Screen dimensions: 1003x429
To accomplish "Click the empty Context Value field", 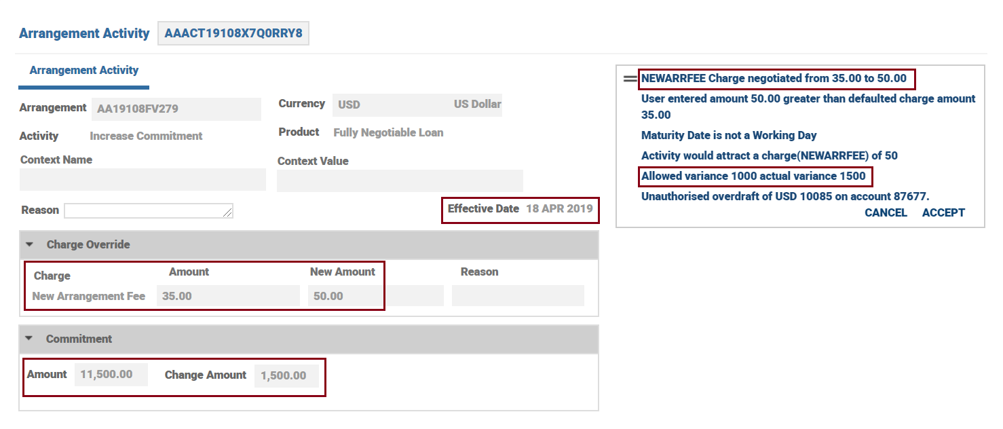I will [400, 181].
